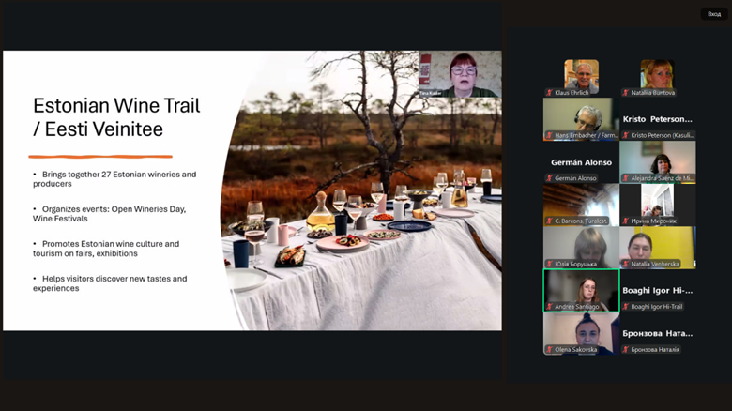Screen dimensions: 732x411
Task: Select Hans Embacher's video tile with headphones
Action: click(581, 119)
